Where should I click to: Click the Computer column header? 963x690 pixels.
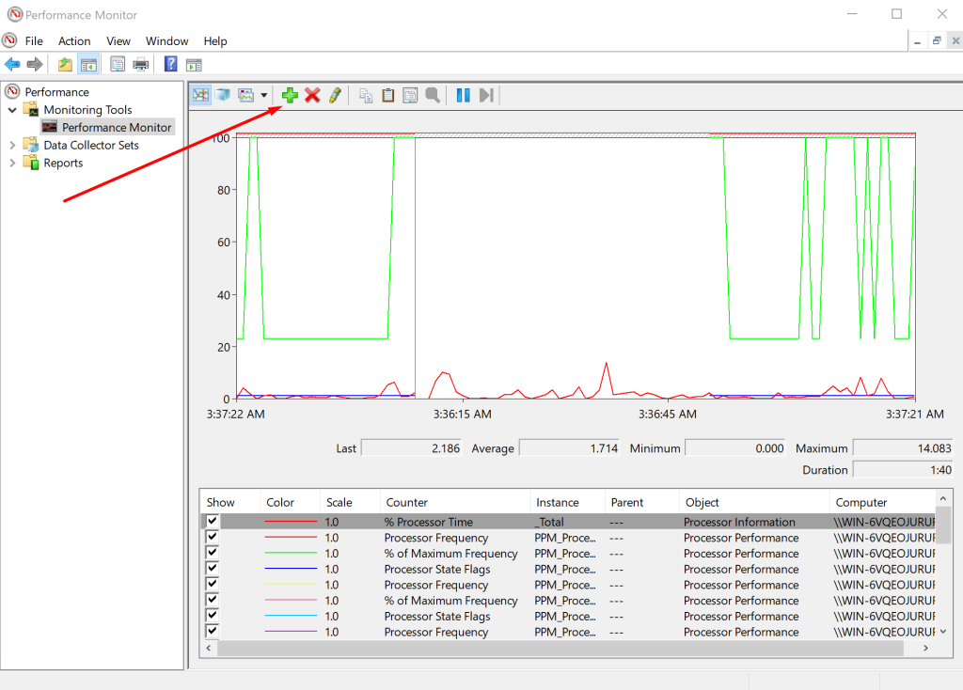pos(882,502)
